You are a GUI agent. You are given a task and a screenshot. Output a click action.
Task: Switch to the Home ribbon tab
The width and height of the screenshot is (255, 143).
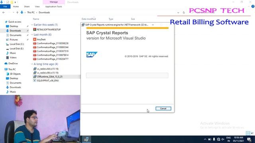point(16,6)
